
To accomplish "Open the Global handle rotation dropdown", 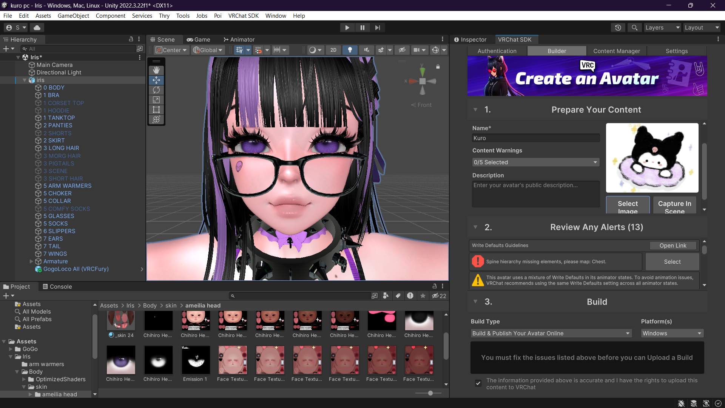I will pyautogui.click(x=208, y=50).
